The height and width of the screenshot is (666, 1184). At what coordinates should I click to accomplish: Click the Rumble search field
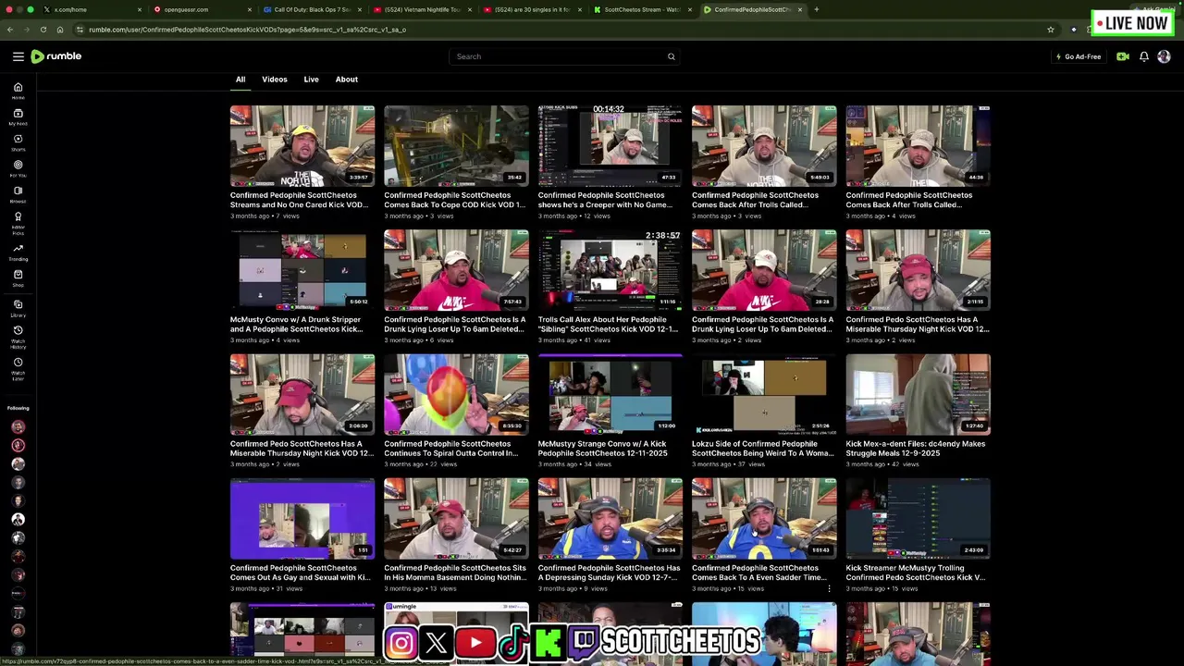tap(562, 56)
